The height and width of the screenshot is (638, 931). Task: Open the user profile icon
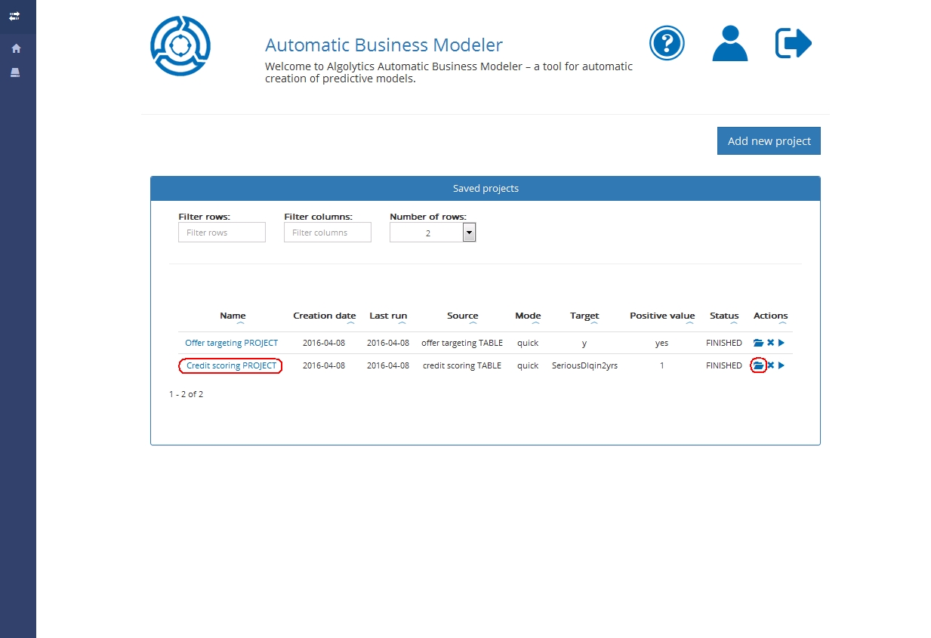tap(729, 43)
